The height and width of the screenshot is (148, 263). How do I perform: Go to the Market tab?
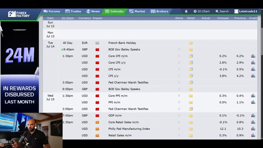(137, 12)
